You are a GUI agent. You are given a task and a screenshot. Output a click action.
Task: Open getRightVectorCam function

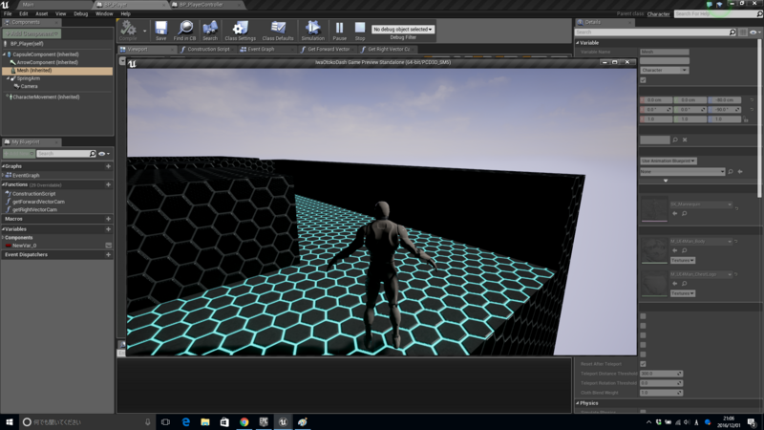[34, 209]
